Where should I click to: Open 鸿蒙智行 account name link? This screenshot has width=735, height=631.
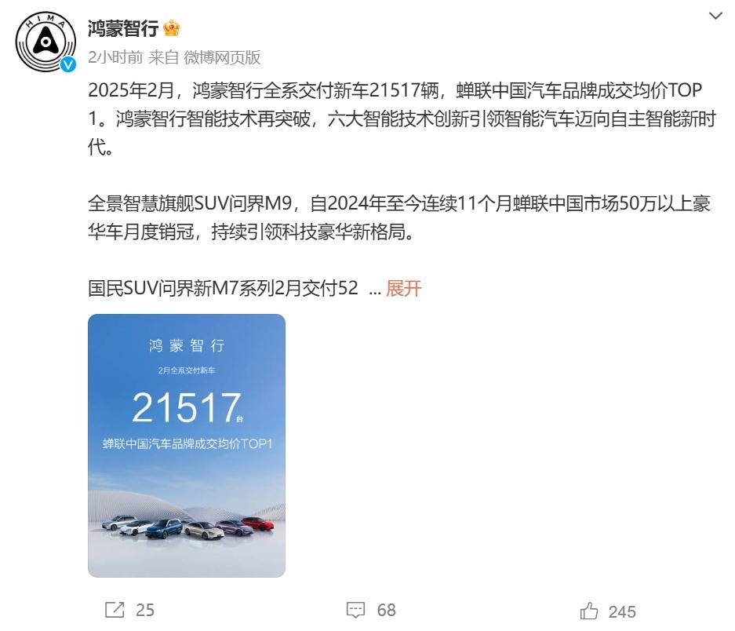coord(123,28)
